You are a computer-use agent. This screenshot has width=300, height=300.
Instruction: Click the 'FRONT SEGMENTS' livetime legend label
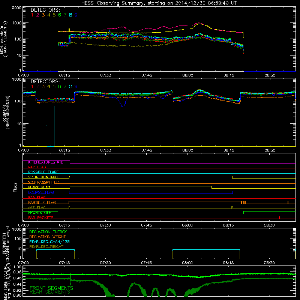tap(51, 288)
